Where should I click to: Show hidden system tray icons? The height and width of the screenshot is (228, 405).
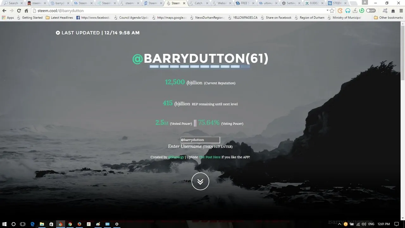coord(340,224)
